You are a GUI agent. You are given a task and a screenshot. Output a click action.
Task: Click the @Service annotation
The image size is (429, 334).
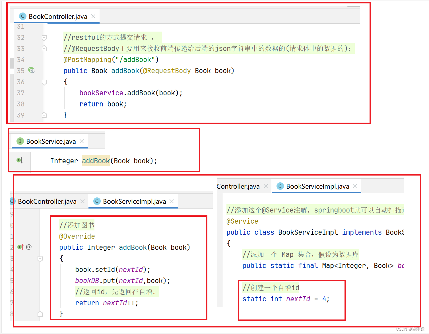click(242, 221)
